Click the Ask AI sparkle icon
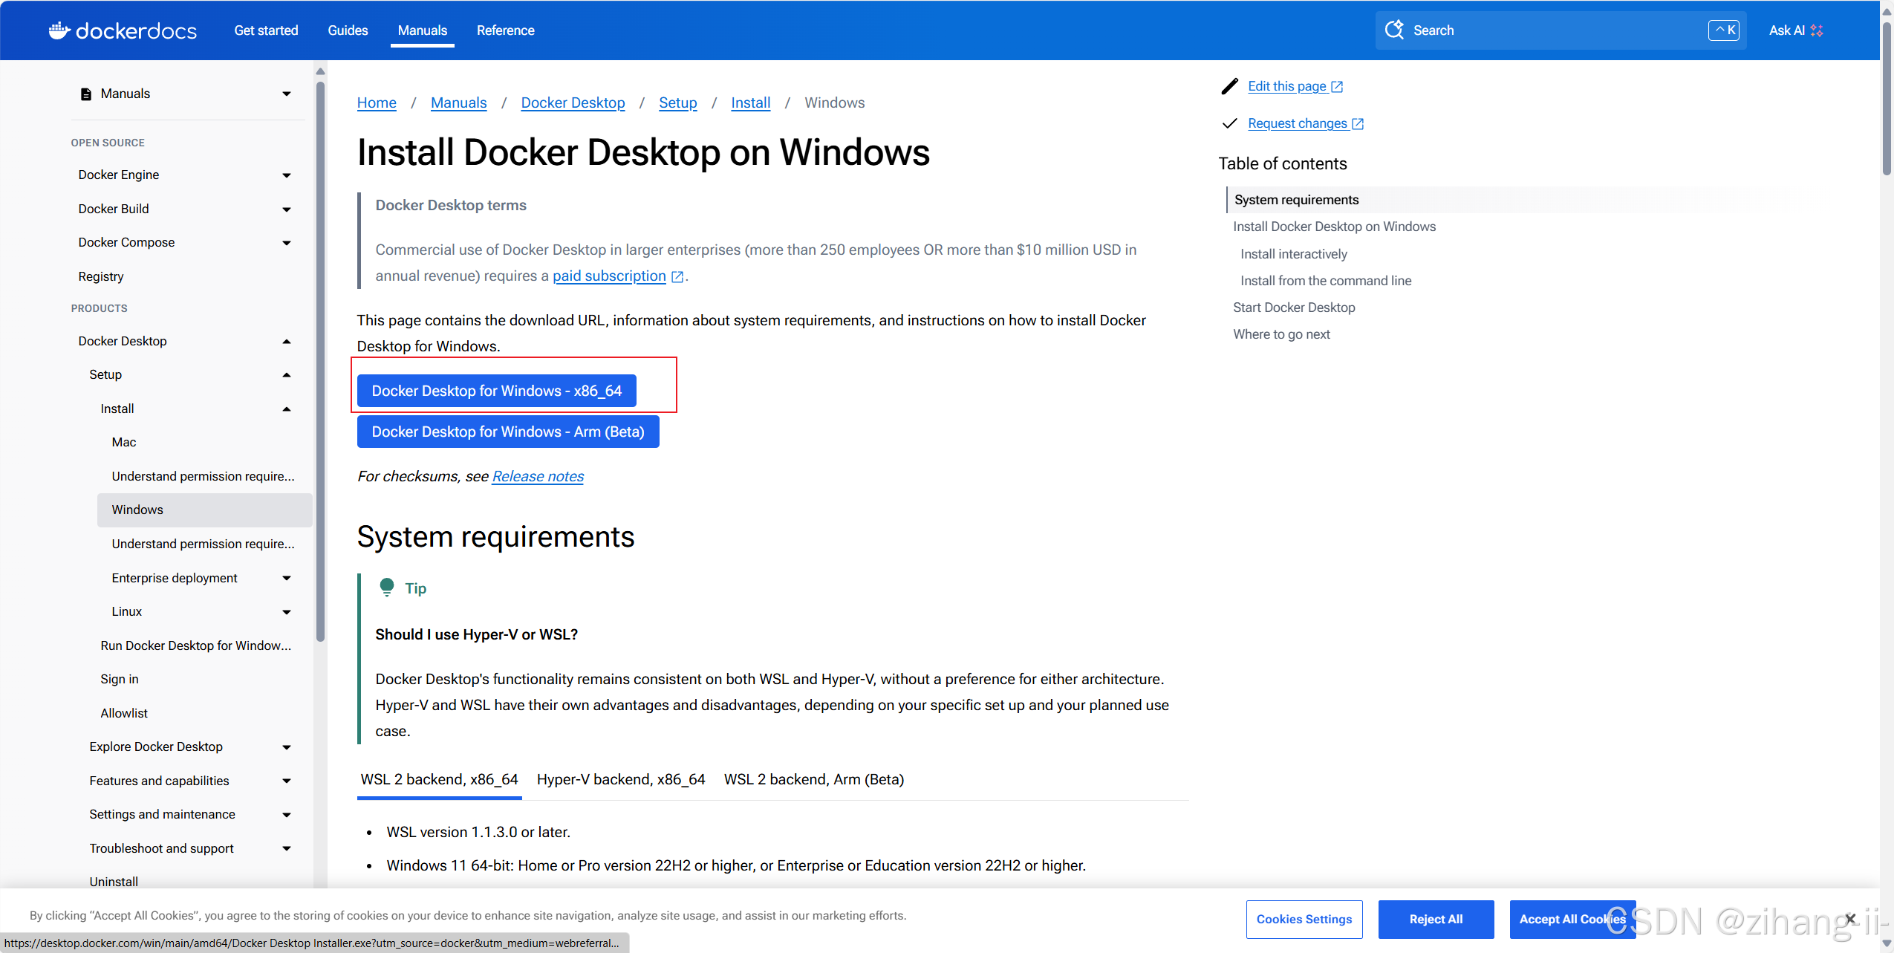Viewport: 1894px width, 953px height. (x=1817, y=30)
